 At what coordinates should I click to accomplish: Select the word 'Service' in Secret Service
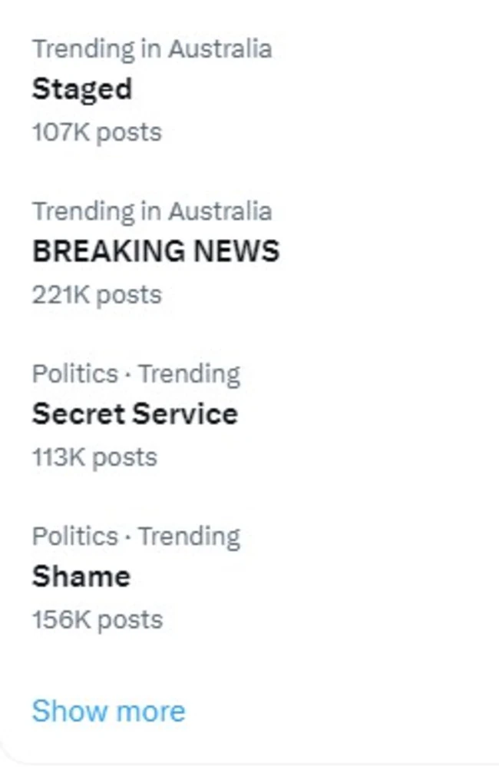pos(186,414)
